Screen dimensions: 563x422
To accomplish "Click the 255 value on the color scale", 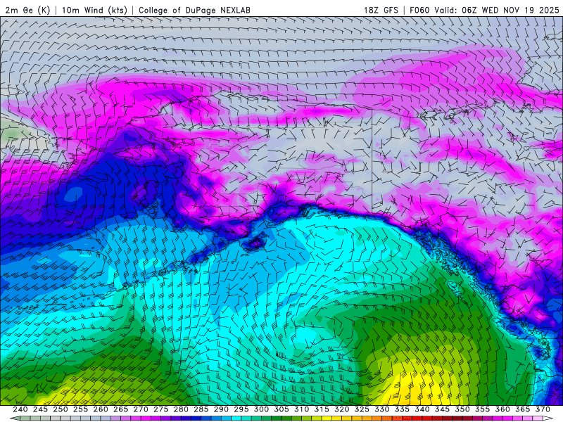I will click(x=80, y=409).
